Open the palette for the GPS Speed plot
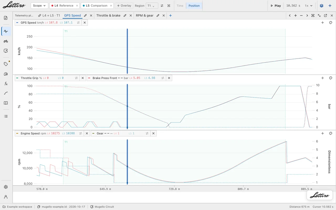 (x=331, y=23)
